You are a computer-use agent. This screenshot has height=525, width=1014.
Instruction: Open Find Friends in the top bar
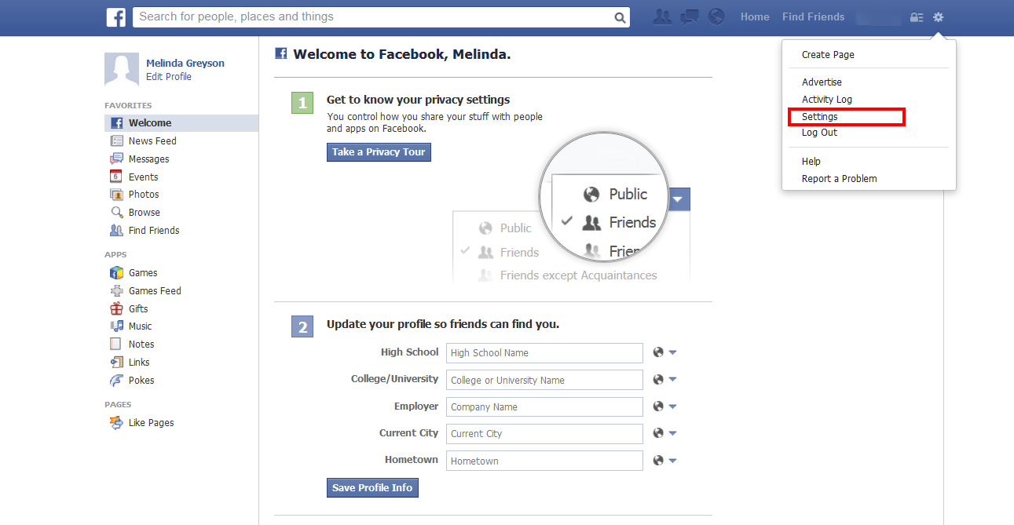[x=813, y=17]
